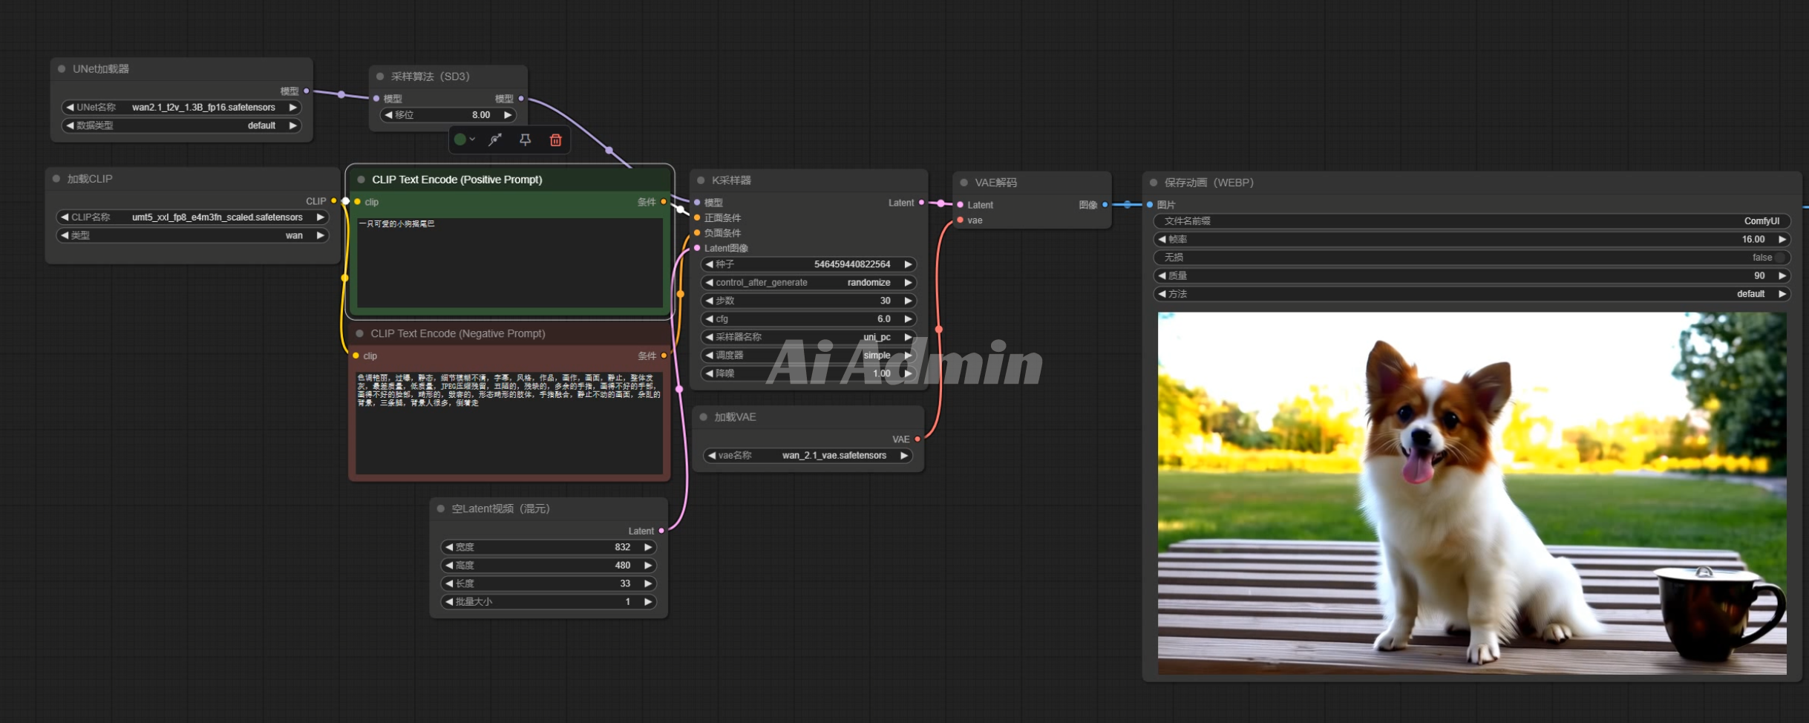Image resolution: width=1809 pixels, height=723 pixels.
Task: Click the red trash delete icon
Action: pos(555,140)
